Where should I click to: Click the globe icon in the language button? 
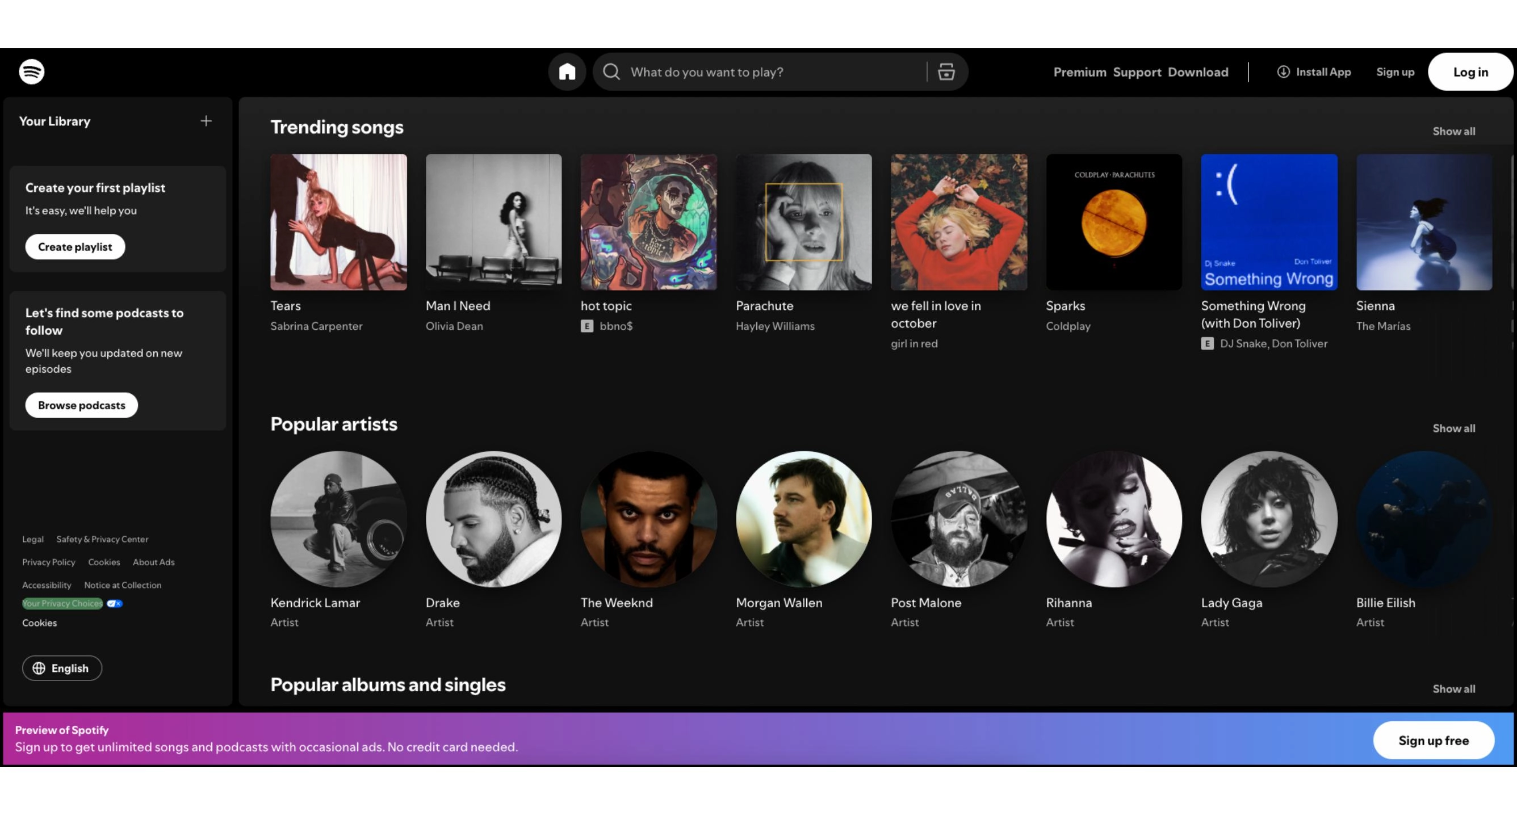click(39, 668)
